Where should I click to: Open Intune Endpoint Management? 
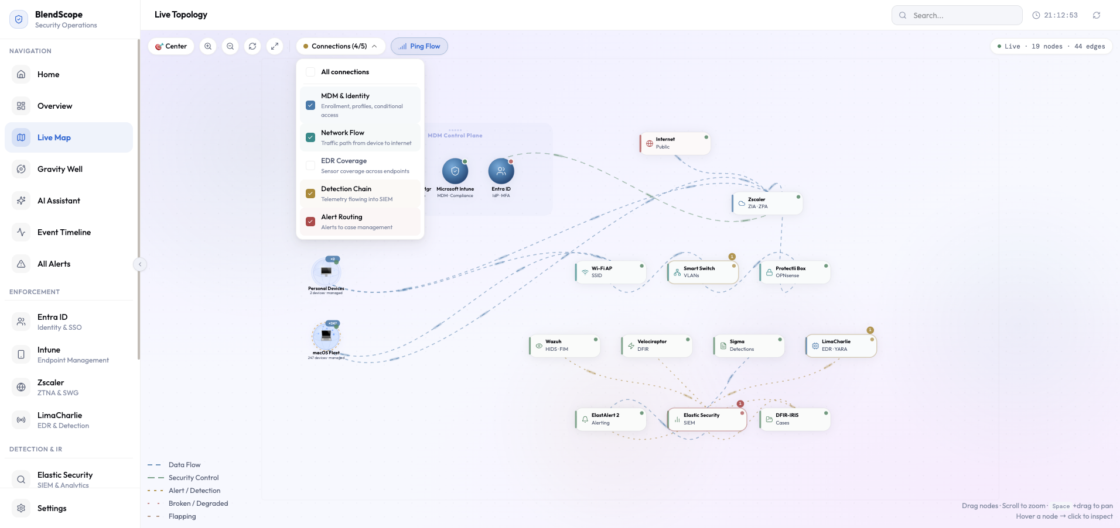tap(69, 354)
